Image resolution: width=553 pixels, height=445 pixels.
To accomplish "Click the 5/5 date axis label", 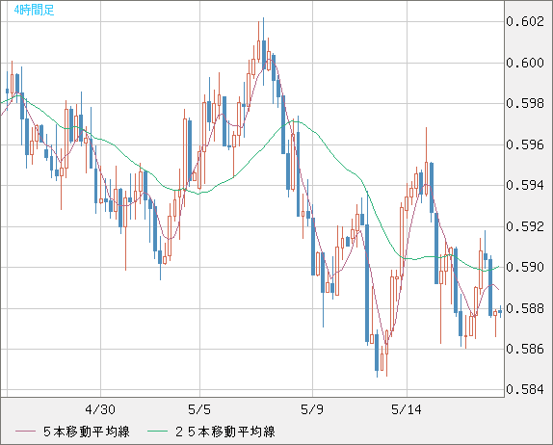I will point(199,409).
